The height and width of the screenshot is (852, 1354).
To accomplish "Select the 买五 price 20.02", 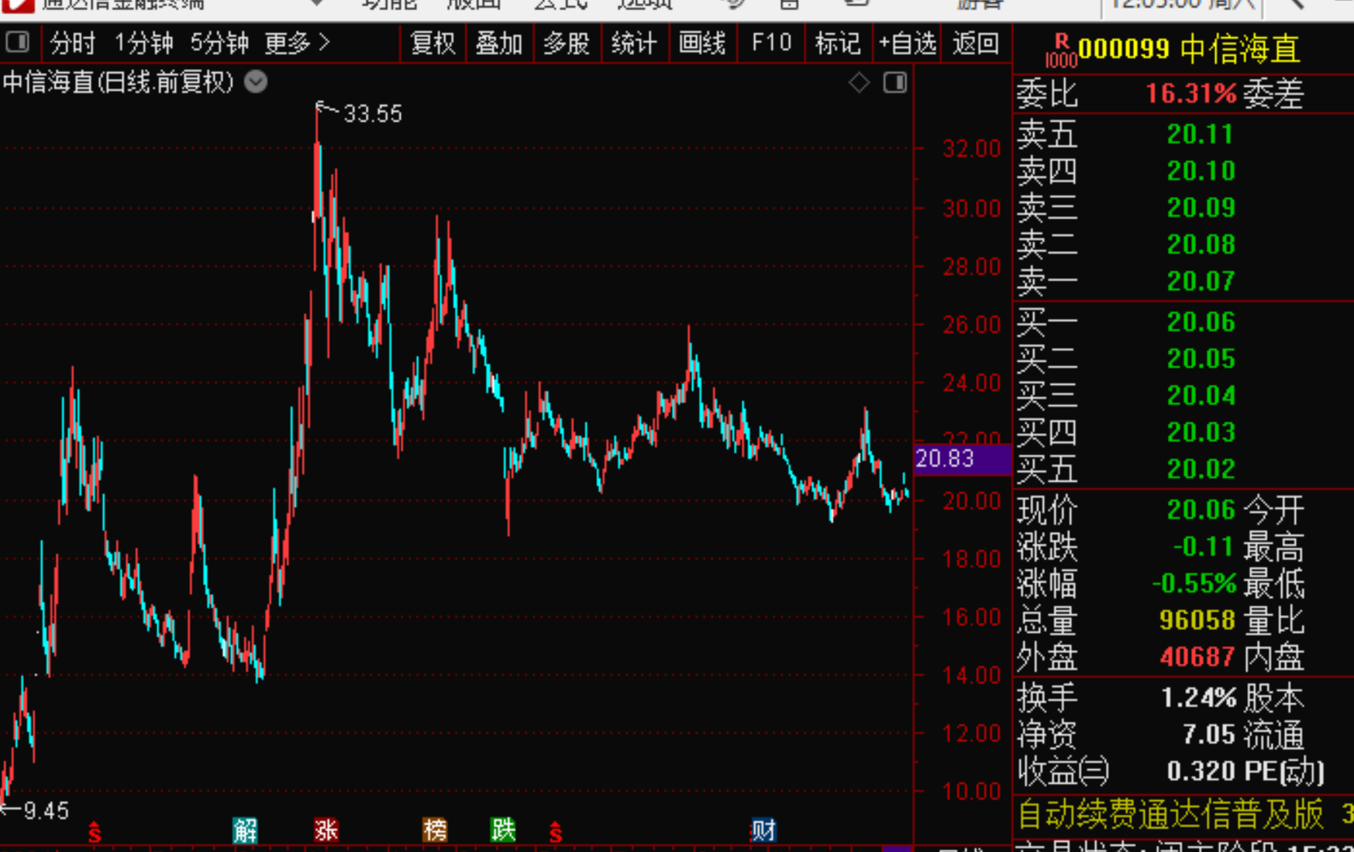I will click(1201, 469).
